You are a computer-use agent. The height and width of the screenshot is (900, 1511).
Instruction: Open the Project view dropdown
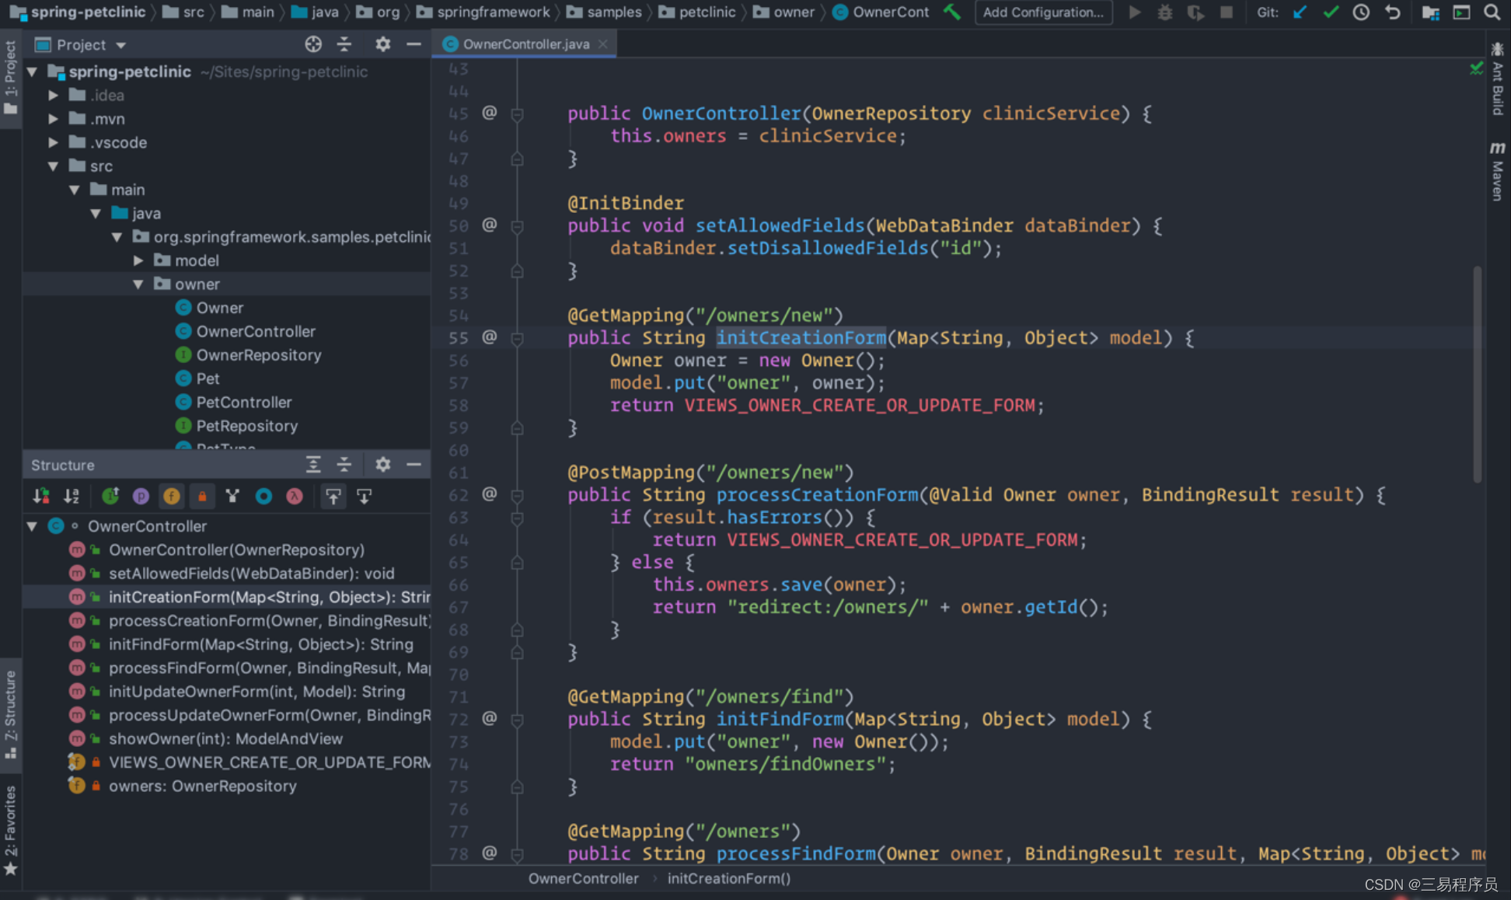click(x=120, y=45)
